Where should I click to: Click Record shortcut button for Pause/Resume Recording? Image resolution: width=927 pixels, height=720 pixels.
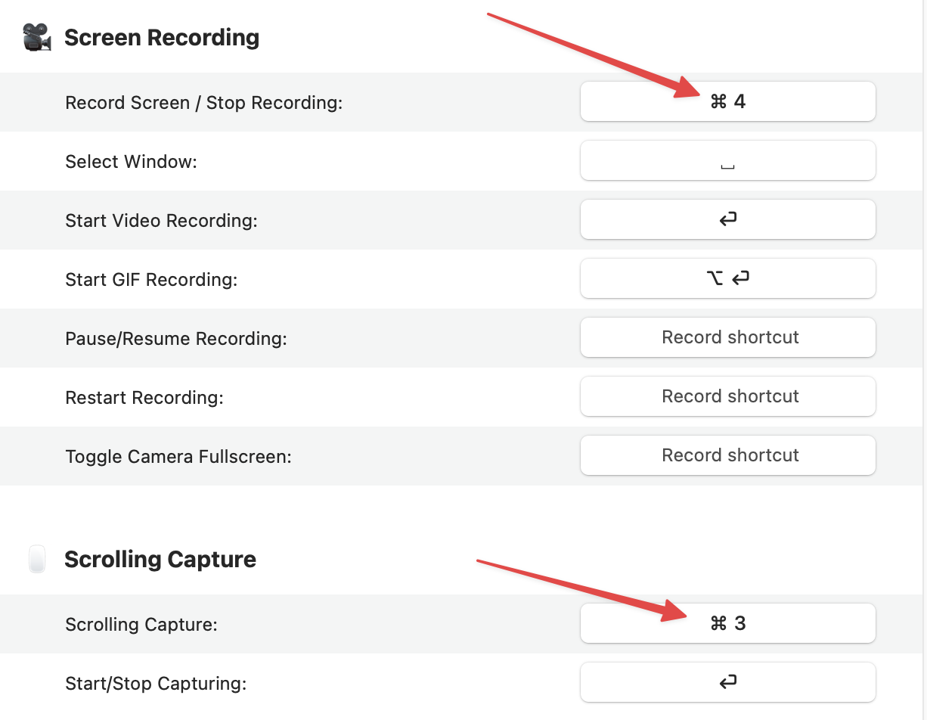point(727,337)
